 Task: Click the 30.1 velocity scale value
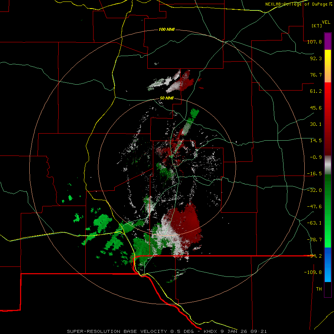click(316, 124)
